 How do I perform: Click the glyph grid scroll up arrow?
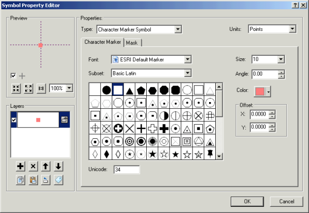point(219,87)
